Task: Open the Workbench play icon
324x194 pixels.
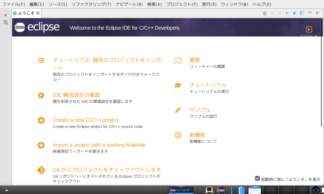Action: (309, 29)
